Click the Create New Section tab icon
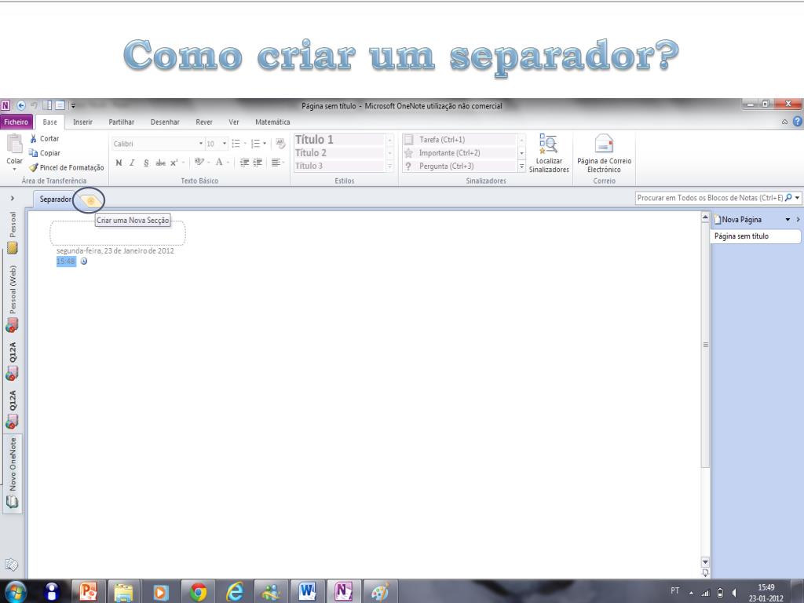Image resolution: width=804 pixels, height=603 pixels. point(90,200)
